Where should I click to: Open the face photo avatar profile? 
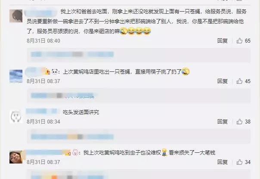pos(16,157)
